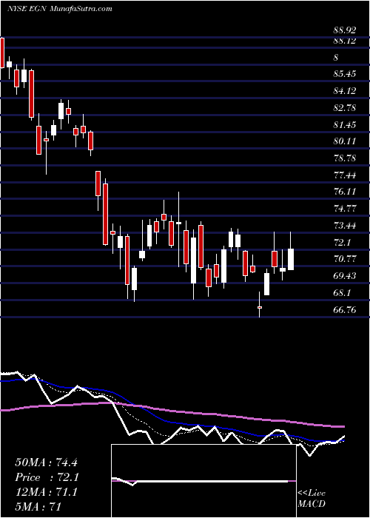Image resolution: width=370 pixels, height=518 pixels.
Task: Click the 12MA : 71.1 readout
Action: 46,492
